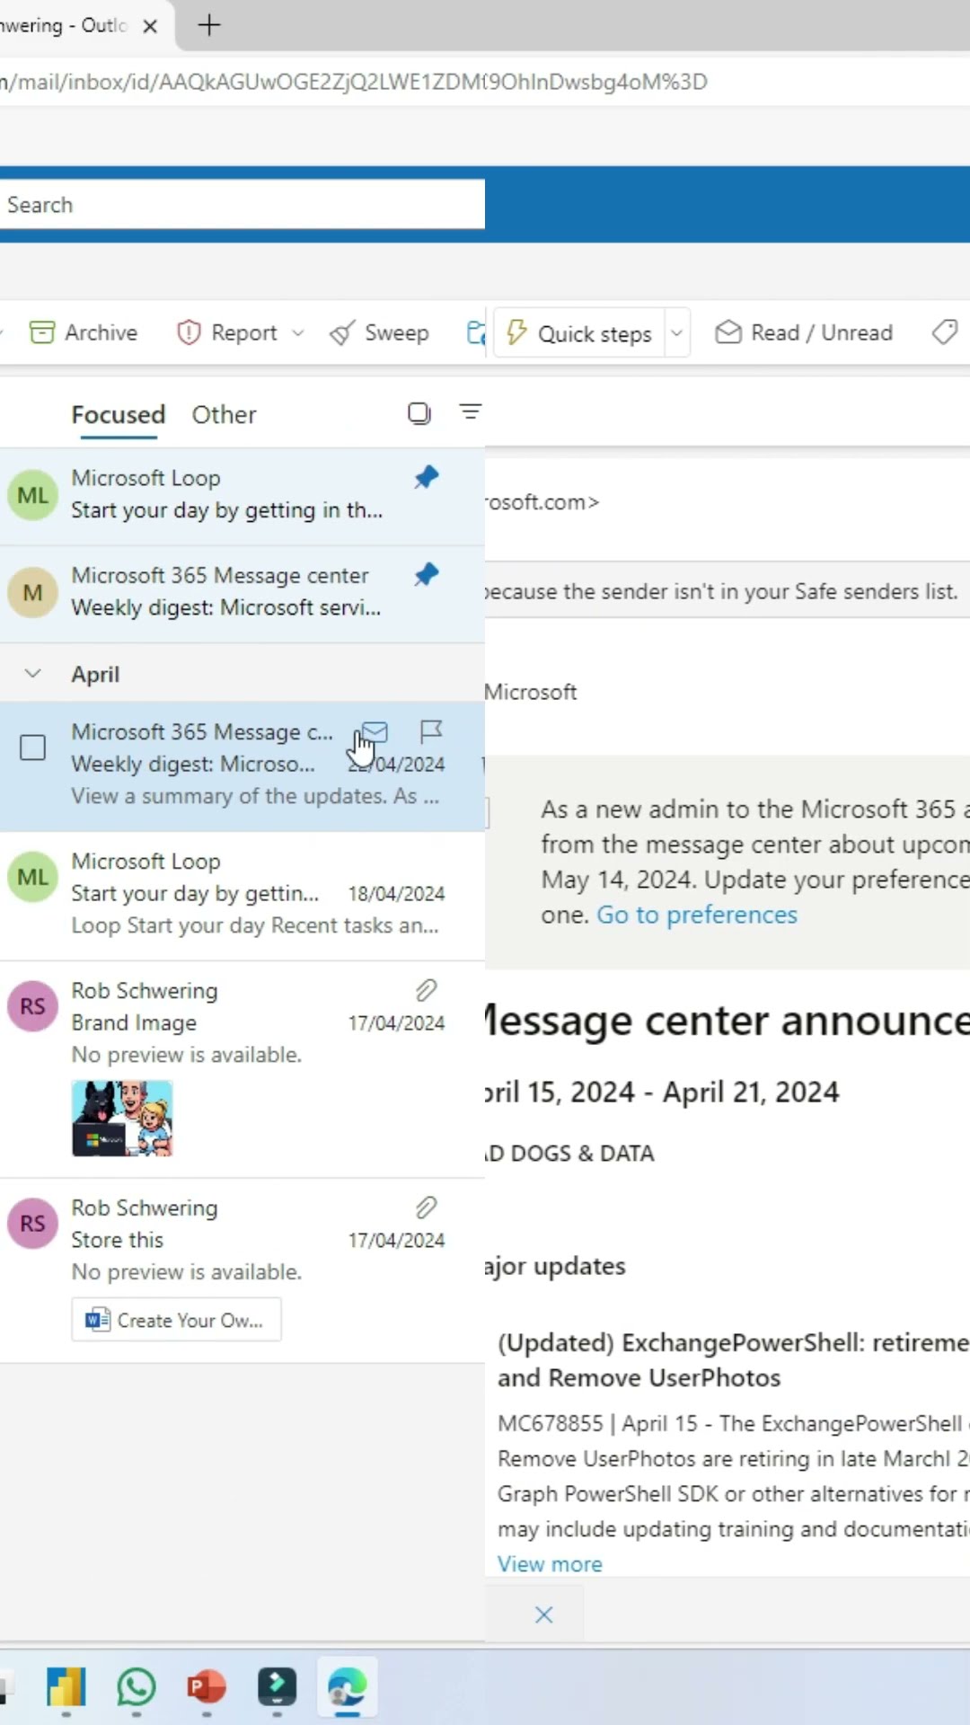The height and width of the screenshot is (1725, 970).
Task: Unpin the Microsoft Loop pinned email
Action: pos(427,477)
